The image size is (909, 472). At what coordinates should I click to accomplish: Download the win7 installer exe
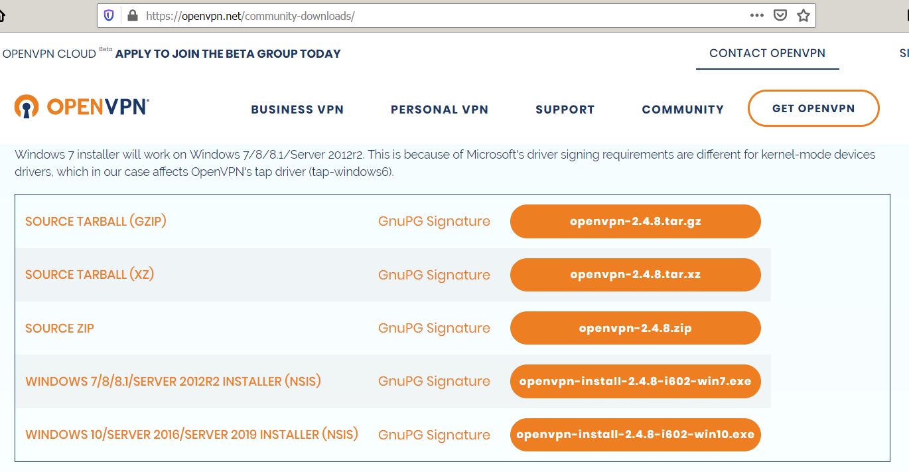point(636,381)
